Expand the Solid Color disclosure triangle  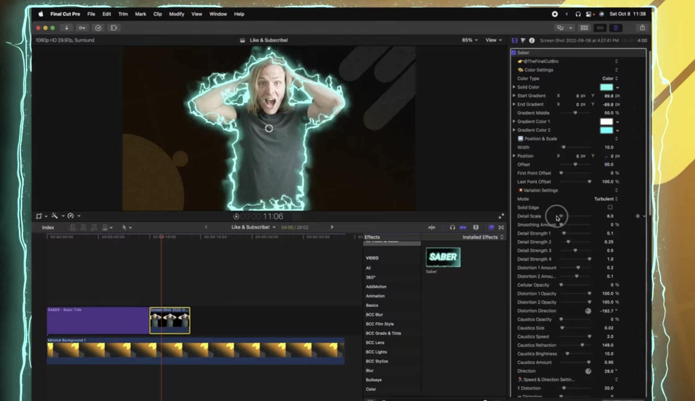tap(514, 87)
